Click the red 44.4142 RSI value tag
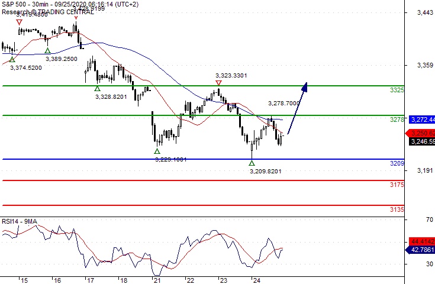The image size is (435, 284). 422,241
